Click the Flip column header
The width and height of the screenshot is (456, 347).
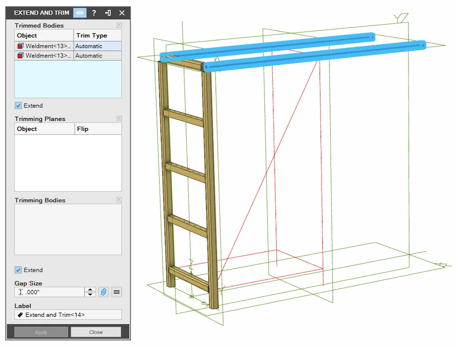coord(98,129)
